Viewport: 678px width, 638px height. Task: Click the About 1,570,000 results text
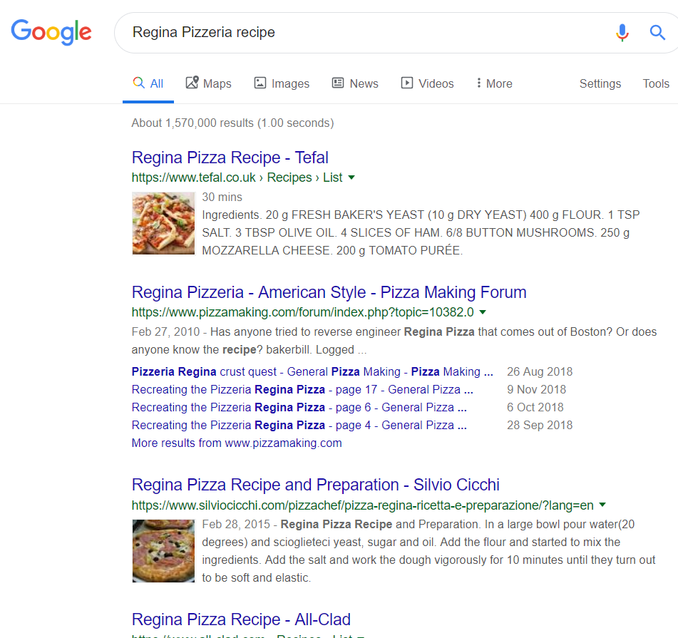pos(232,123)
